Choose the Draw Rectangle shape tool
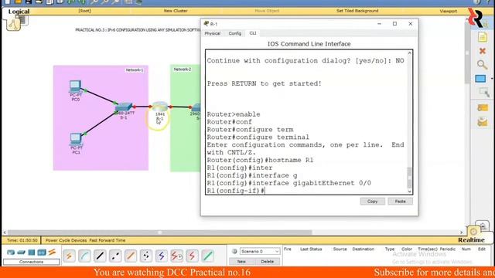Screen dimensions: 495x278 pos(480,79)
